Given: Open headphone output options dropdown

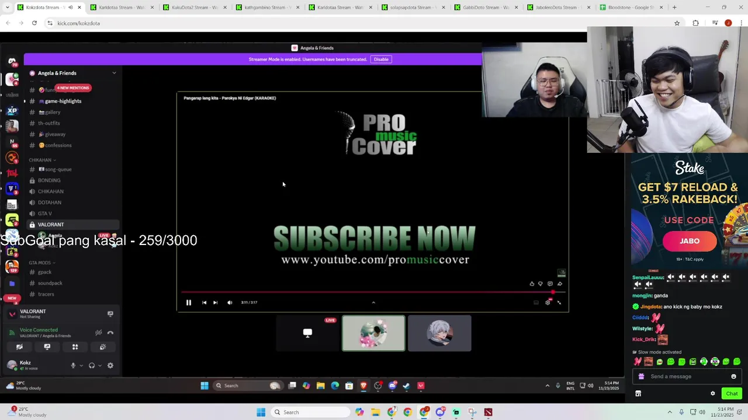Looking at the screenshot, I should click(x=100, y=366).
